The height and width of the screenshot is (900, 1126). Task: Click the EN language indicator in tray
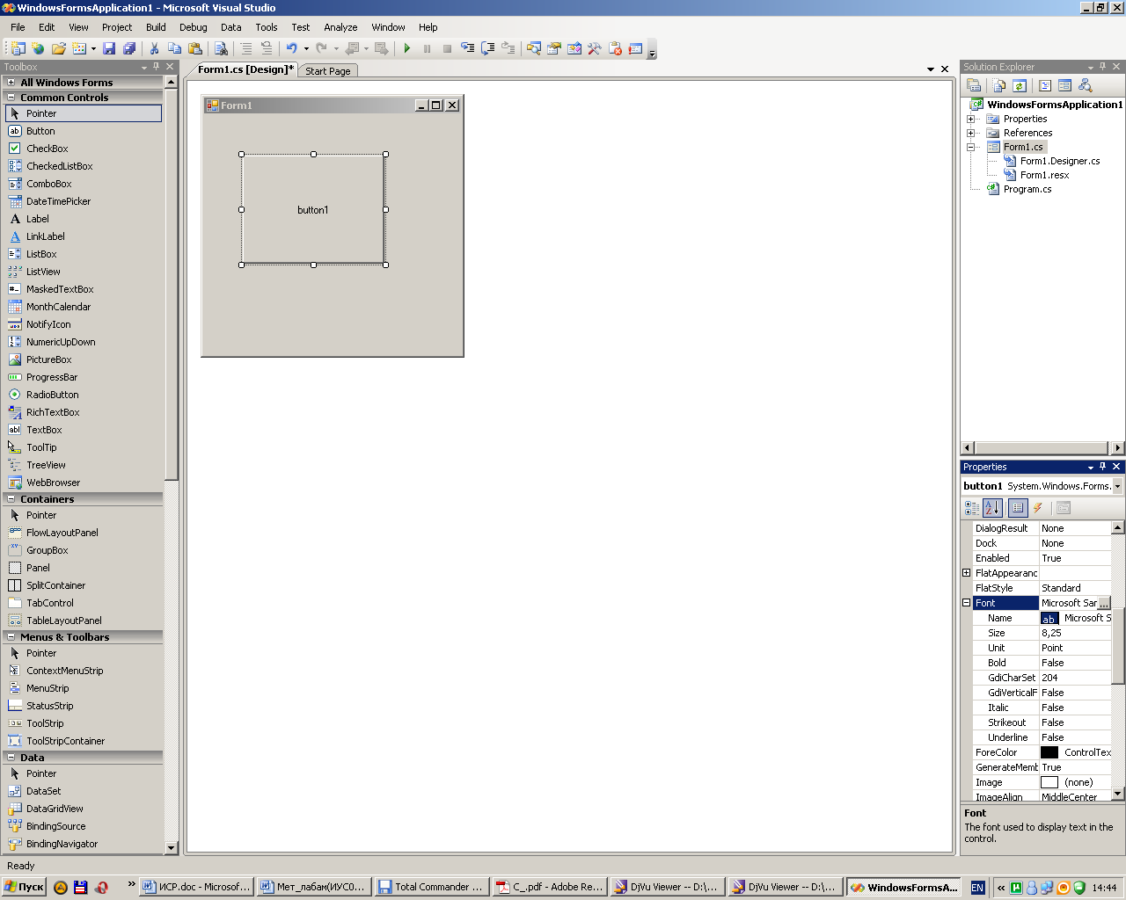click(977, 888)
